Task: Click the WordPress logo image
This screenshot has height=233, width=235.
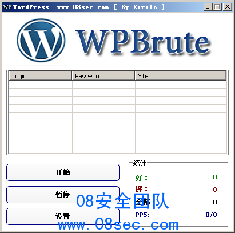Action: coord(41,40)
